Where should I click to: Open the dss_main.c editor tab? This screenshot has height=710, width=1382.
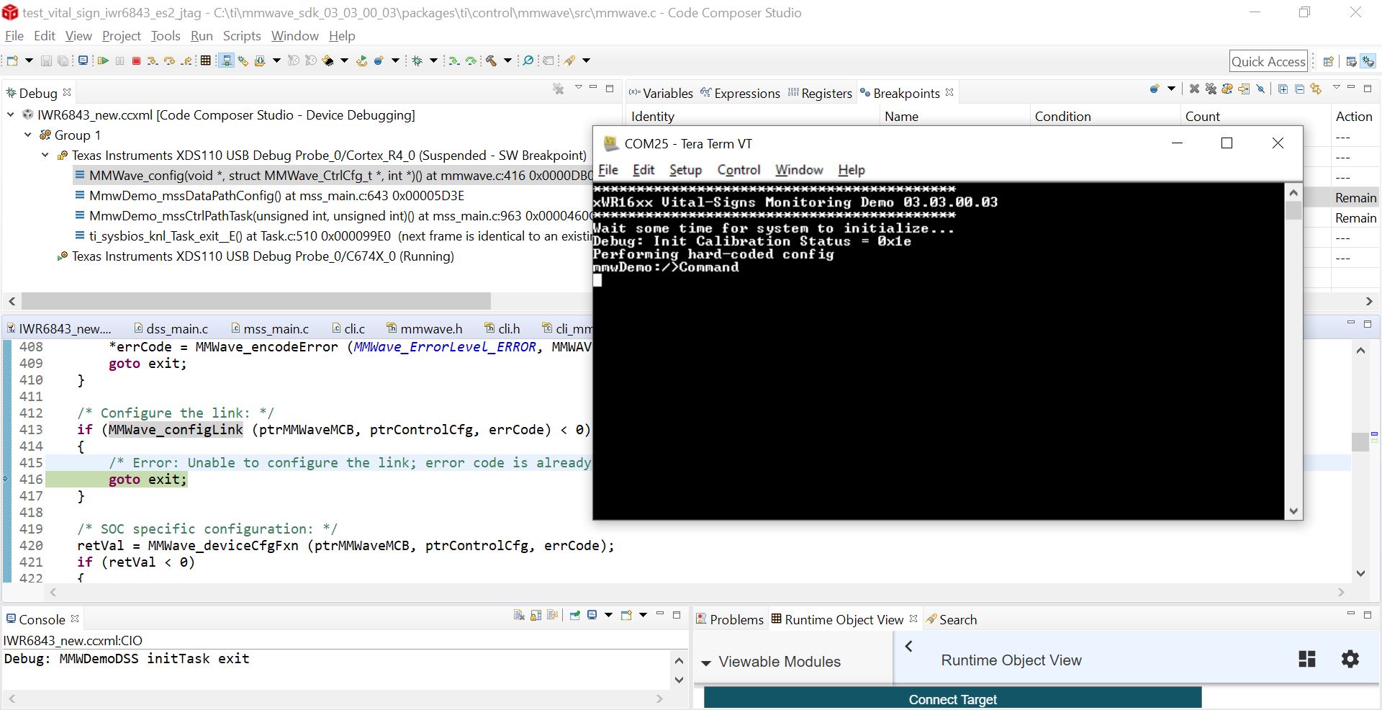coord(171,328)
